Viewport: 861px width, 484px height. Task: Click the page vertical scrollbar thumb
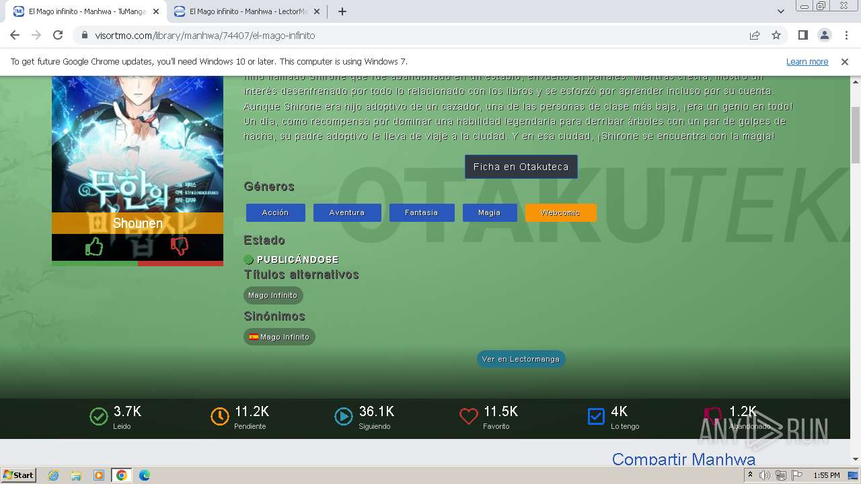pyautogui.click(x=856, y=134)
